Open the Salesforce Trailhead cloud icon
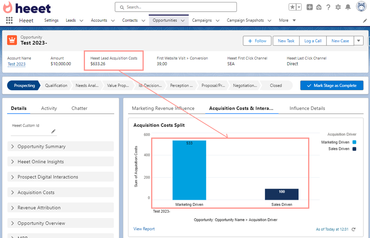Image resolution: width=370 pixels, height=238 pixels. click(319, 7)
